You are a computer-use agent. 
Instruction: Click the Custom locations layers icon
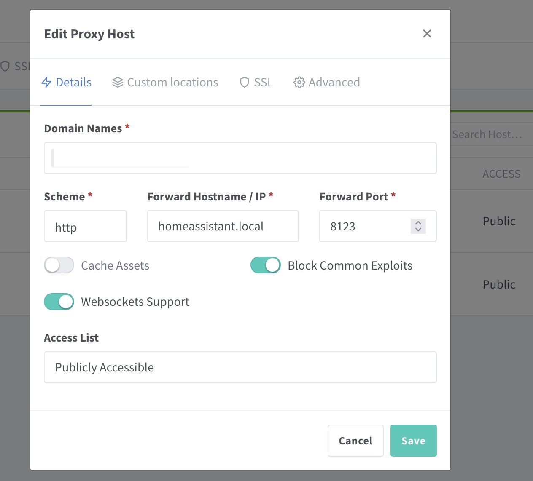pos(118,82)
